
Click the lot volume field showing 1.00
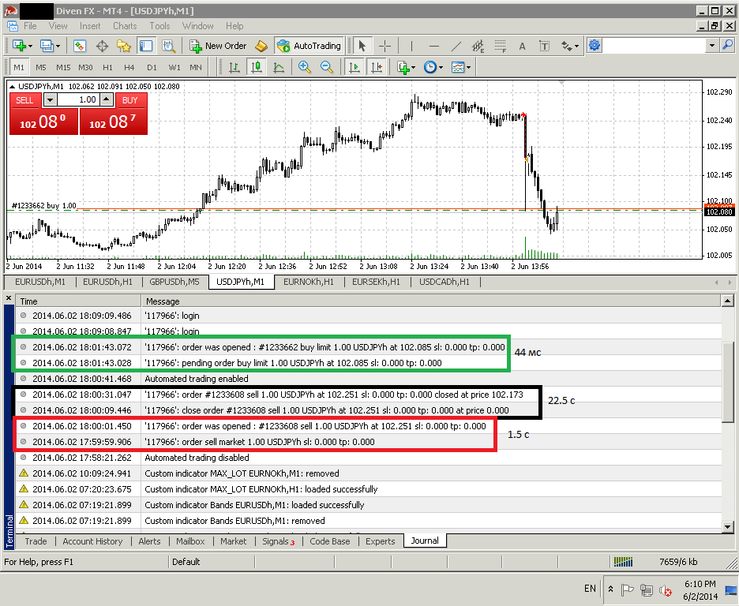pyautogui.click(x=78, y=100)
